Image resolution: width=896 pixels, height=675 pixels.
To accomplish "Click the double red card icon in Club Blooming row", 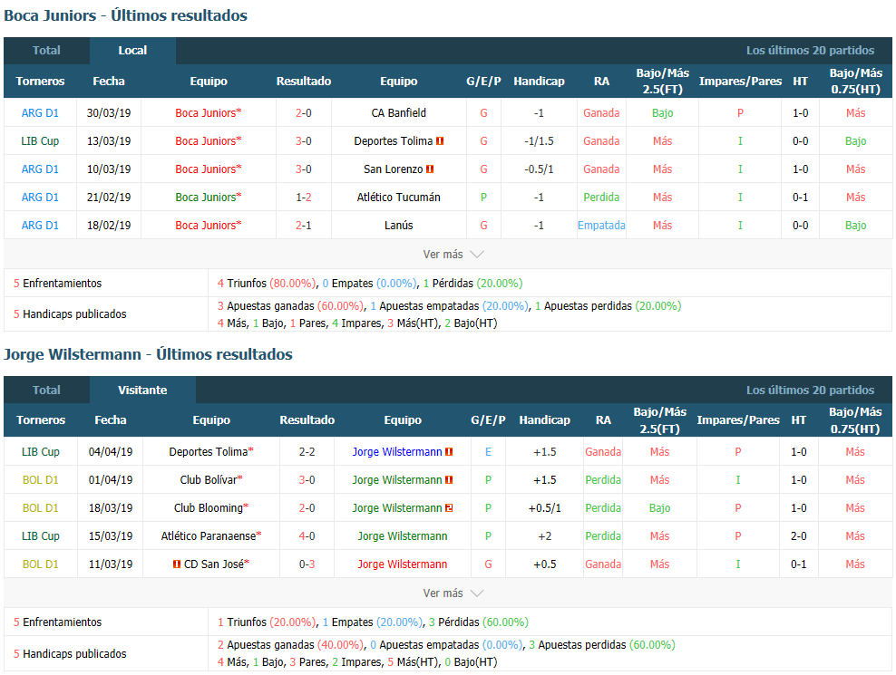I will coord(449,507).
